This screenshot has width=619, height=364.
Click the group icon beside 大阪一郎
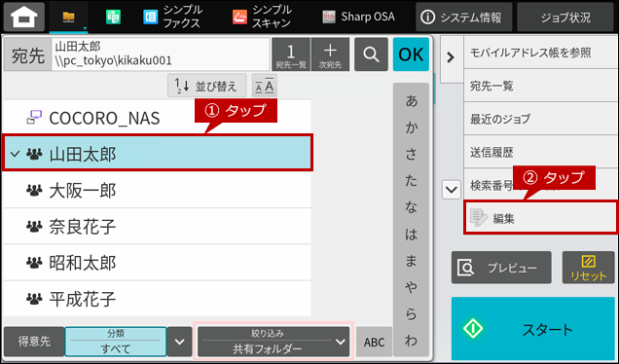(x=34, y=191)
